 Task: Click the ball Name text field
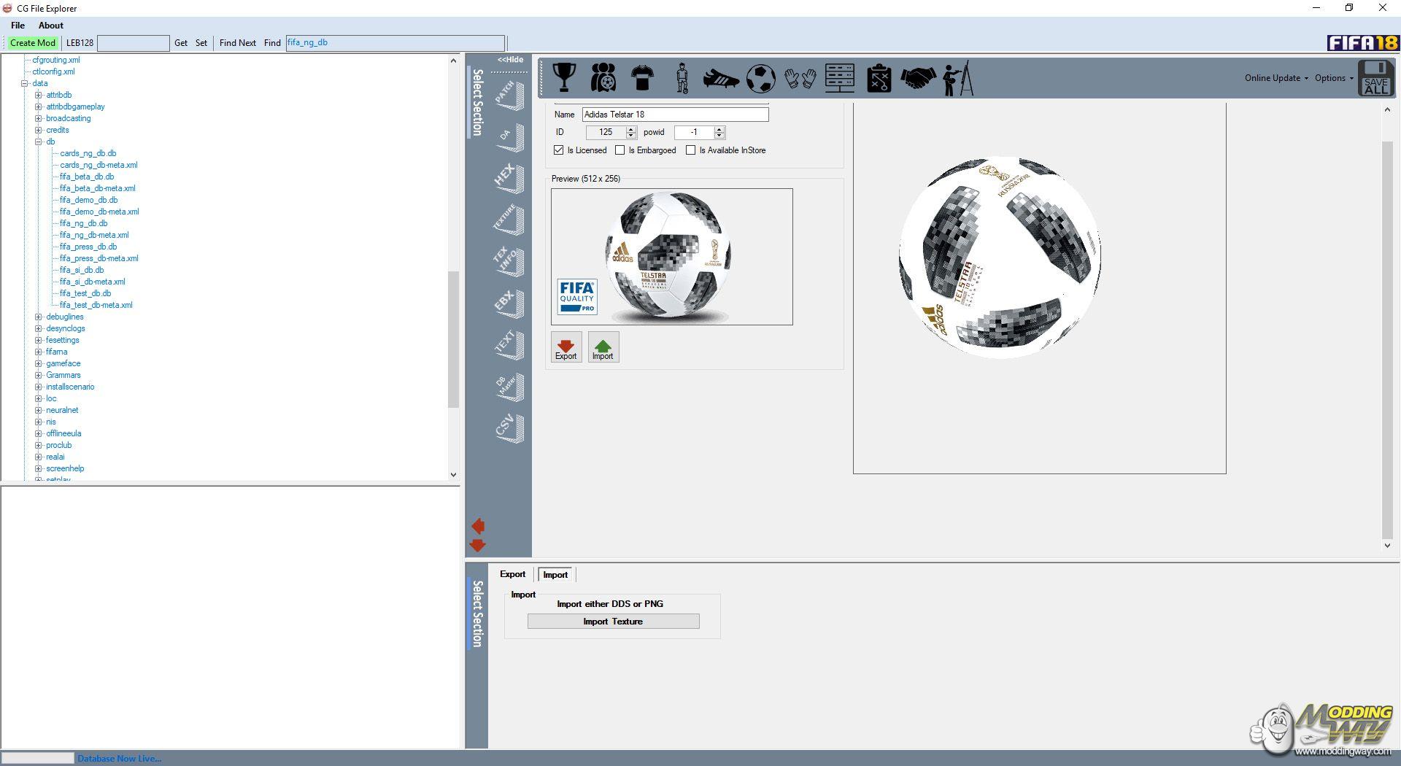[675, 115]
